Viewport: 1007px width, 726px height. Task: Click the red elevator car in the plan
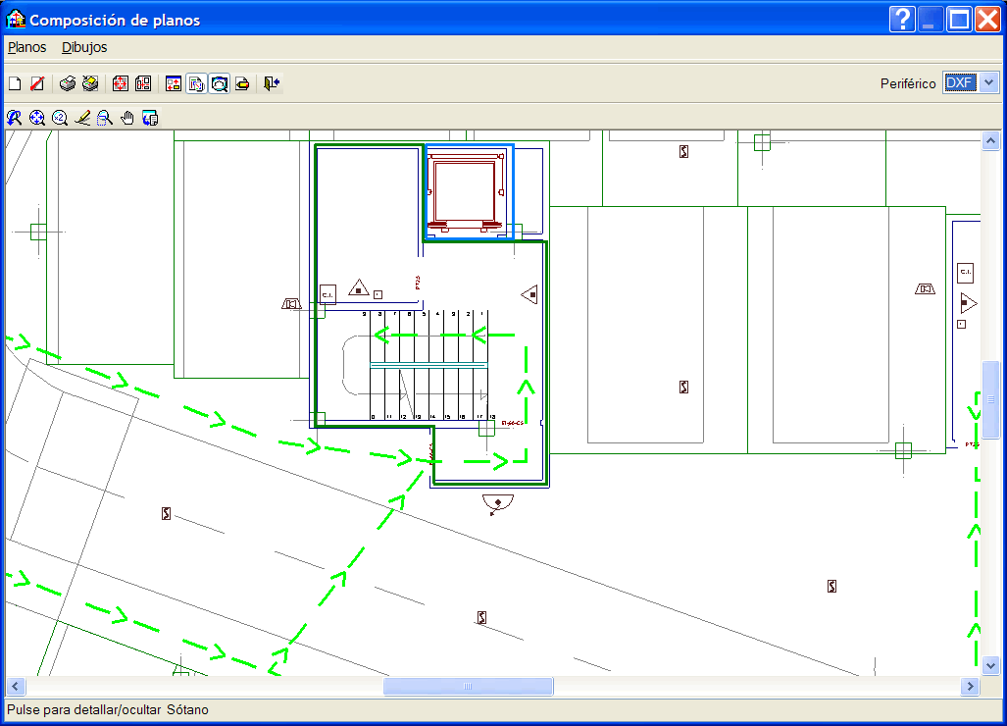coord(466,191)
